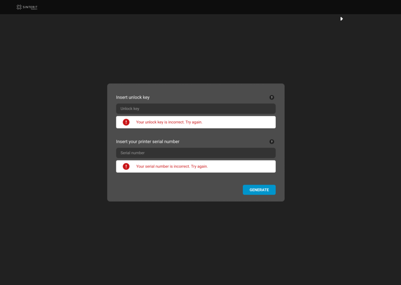Click the Sinterit star logo icon
The height and width of the screenshot is (285, 401).
19,7
